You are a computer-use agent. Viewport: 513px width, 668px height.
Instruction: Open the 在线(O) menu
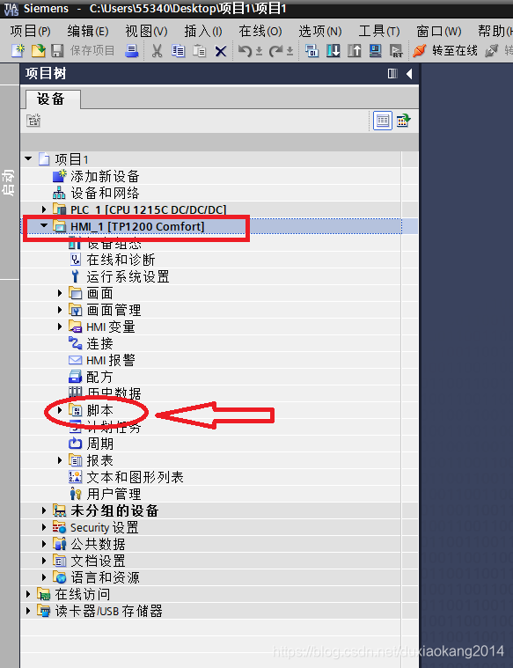tap(260, 31)
